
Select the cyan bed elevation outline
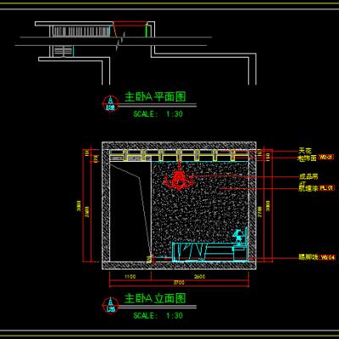click(x=209, y=252)
